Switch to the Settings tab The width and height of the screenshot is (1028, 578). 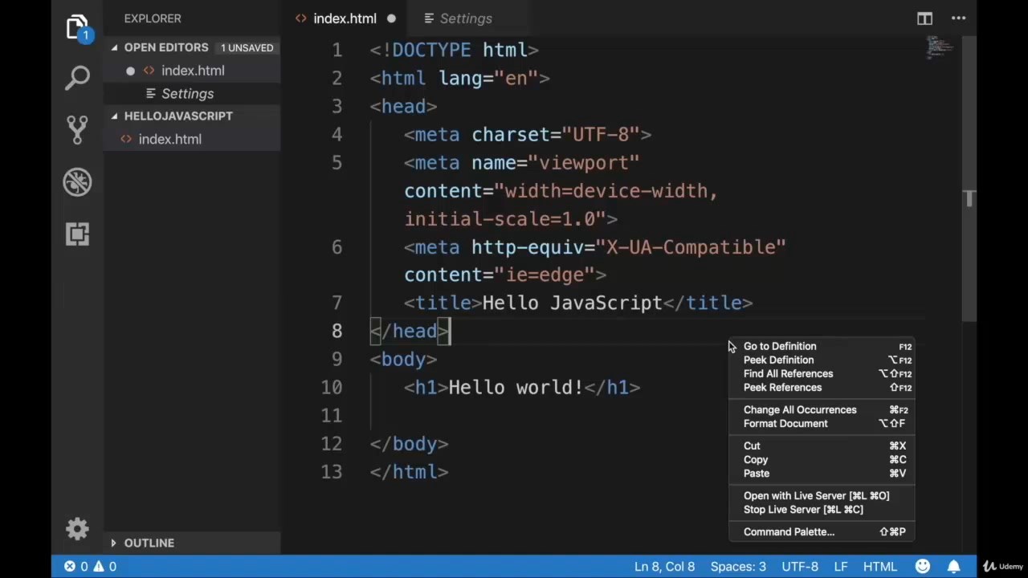(465, 18)
